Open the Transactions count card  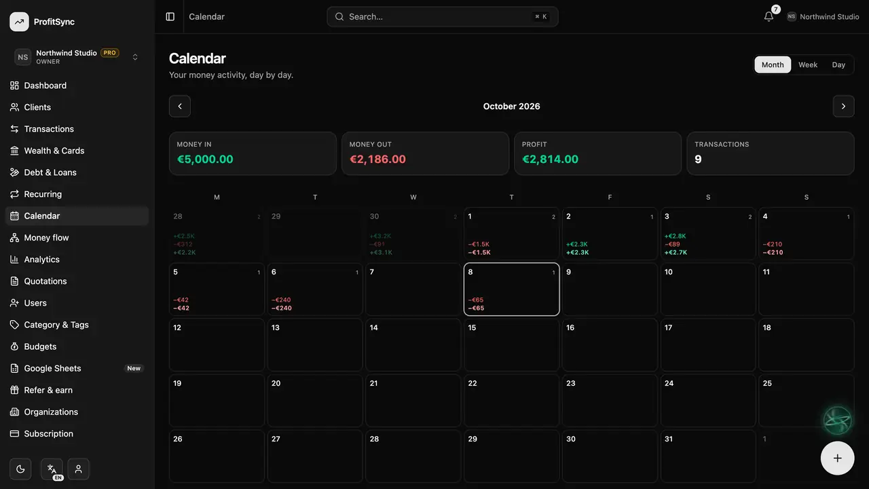pos(771,153)
